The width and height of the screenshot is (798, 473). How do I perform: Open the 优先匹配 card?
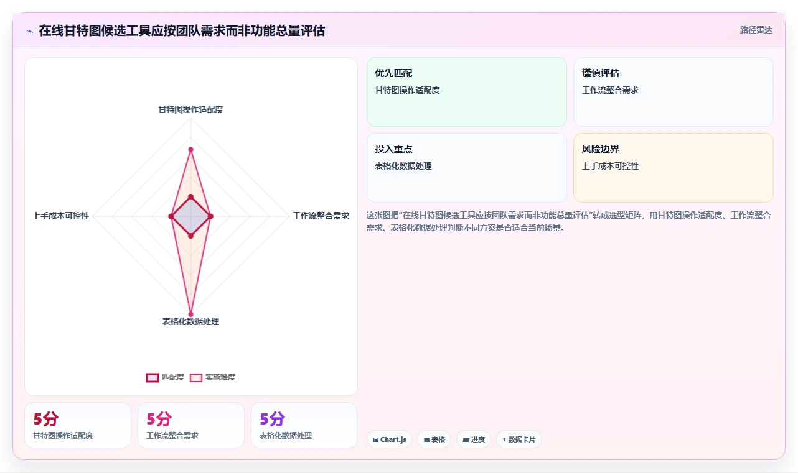(467, 92)
